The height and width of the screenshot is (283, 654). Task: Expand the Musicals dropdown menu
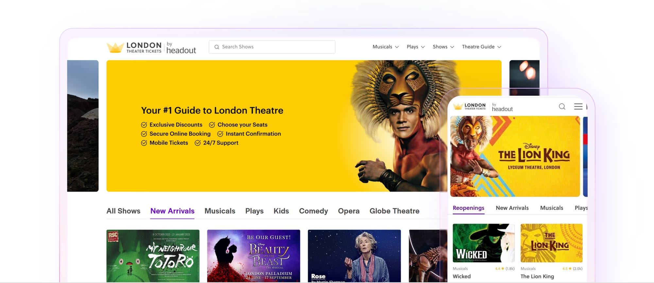click(x=386, y=47)
